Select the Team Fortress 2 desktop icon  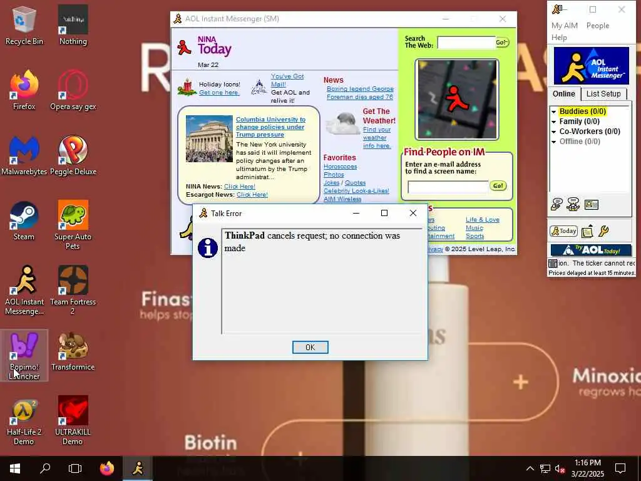[73, 290]
